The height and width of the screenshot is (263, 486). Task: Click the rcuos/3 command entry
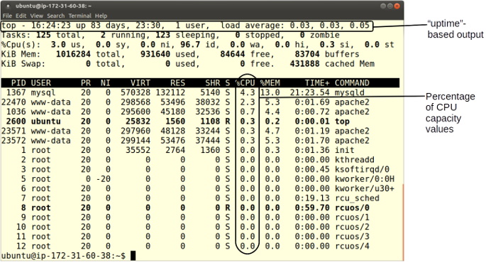tap(352, 237)
